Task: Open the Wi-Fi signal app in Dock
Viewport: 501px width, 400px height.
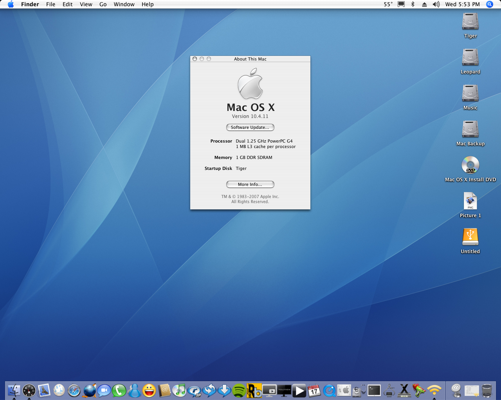Action: pyautogui.click(x=434, y=390)
